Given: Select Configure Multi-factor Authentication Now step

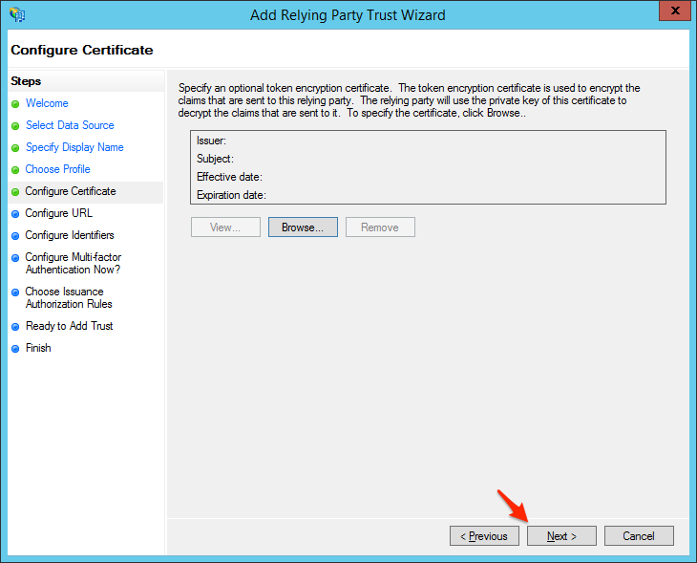Looking at the screenshot, I should click(73, 264).
